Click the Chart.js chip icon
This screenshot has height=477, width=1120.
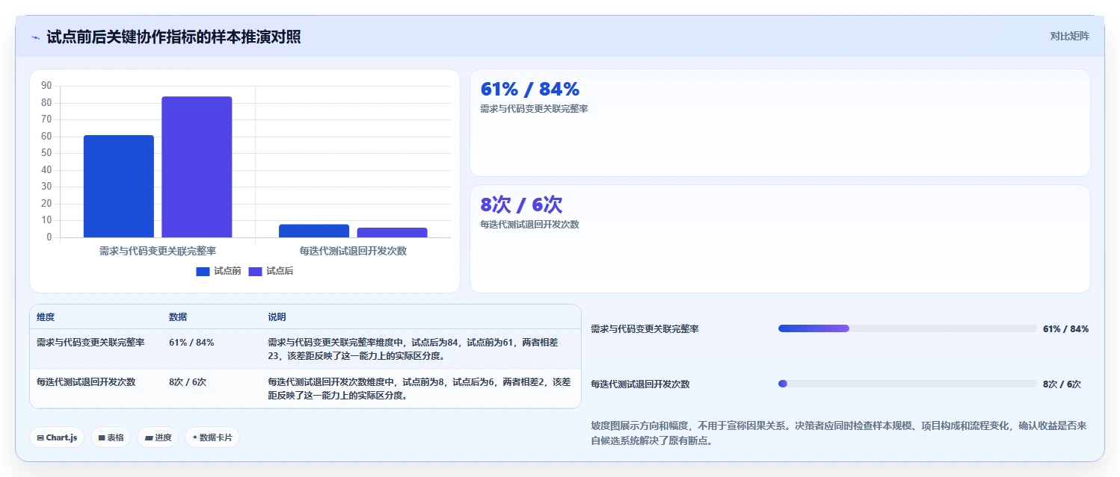40,438
